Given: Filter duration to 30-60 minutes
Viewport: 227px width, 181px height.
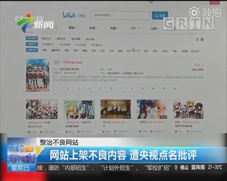Looking at the screenshot, I should (x=81, y=45).
